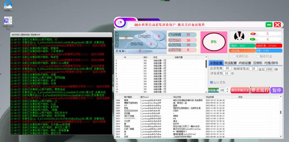289x142 pixels.
Task: Switch to the 发送配置 tab
Action: click(x=230, y=63)
